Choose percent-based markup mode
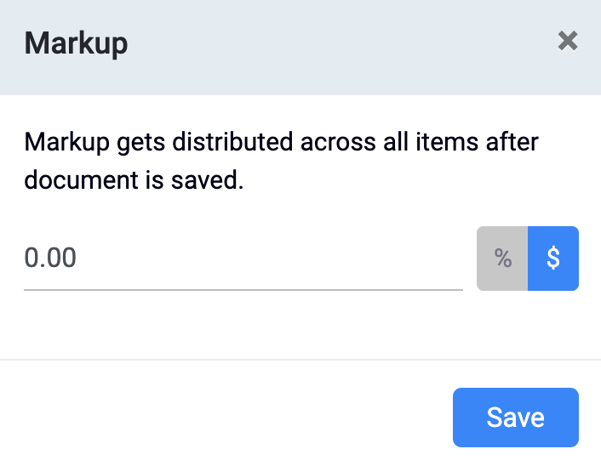Image resolution: width=601 pixels, height=466 pixels. 503,259
